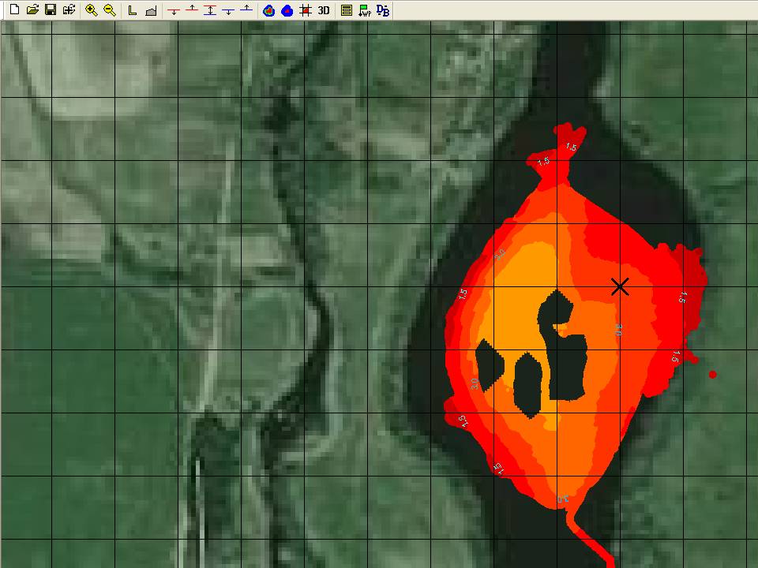Open the terrain profile tool

[151, 10]
